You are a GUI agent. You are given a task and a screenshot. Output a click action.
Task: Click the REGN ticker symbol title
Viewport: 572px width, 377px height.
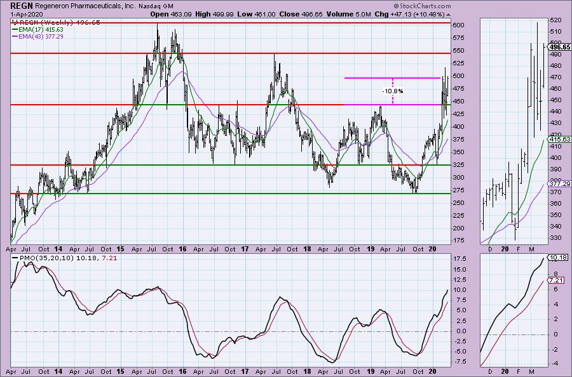[x=22, y=6]
